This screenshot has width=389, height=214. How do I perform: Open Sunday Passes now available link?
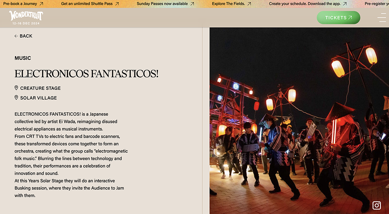click(x=165, y=4)
